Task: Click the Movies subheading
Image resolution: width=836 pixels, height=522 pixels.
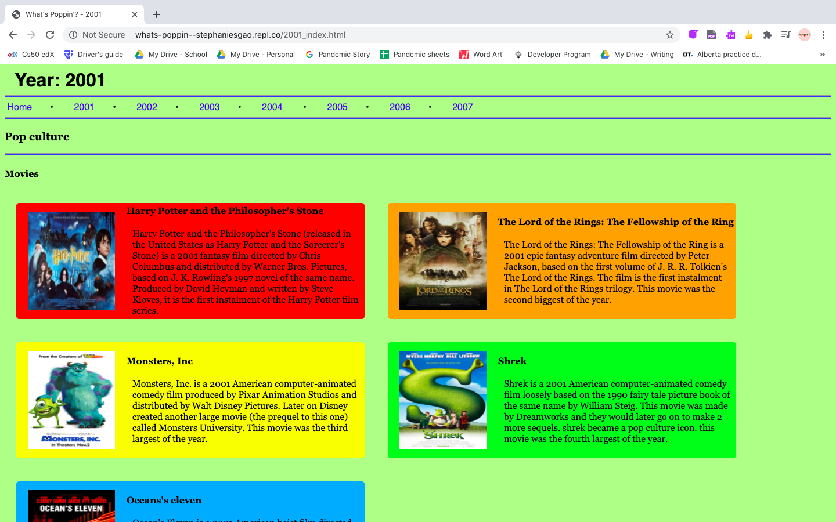Action: pyautogui.click(x=21, y=174)
